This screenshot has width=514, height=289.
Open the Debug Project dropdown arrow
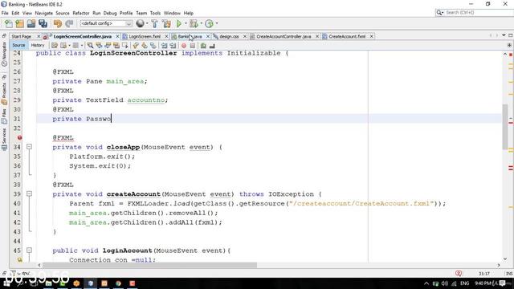point(201,23)
